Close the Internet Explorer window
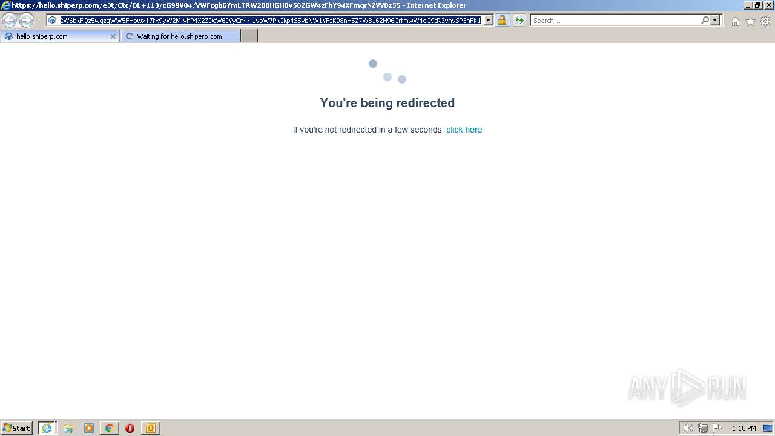The height and width of the screenshot is (436, 775). (x=768, y=5)
